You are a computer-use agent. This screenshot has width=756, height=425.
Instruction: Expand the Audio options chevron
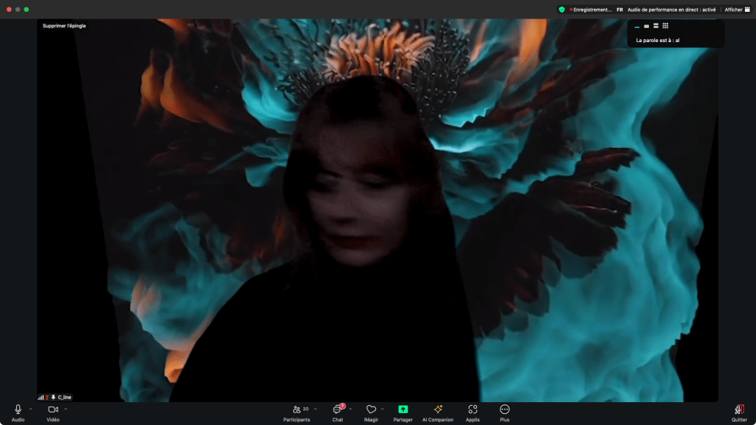pyautogui.click(x=30, y=409)
